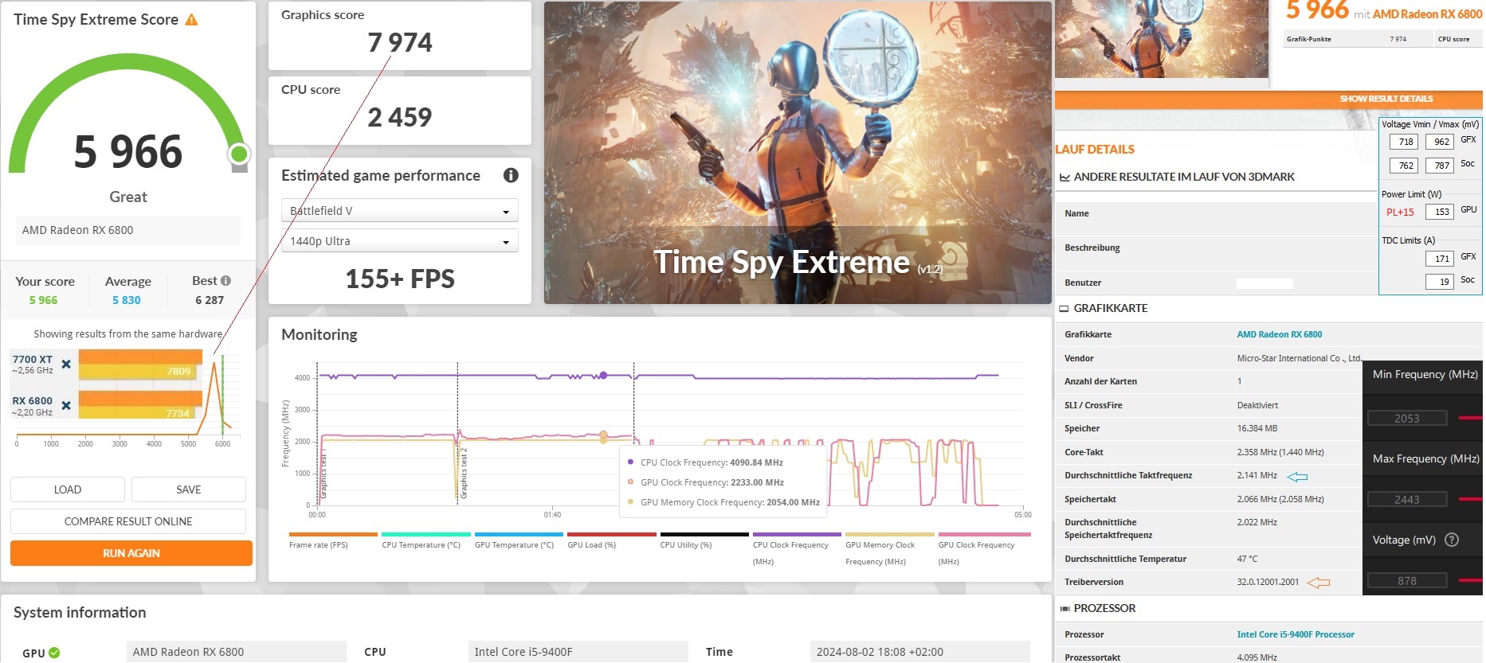This screenshot has width=1486, height=663.
Task: Toggle the CPU Clock Frequency legend series
Action: 797,549
